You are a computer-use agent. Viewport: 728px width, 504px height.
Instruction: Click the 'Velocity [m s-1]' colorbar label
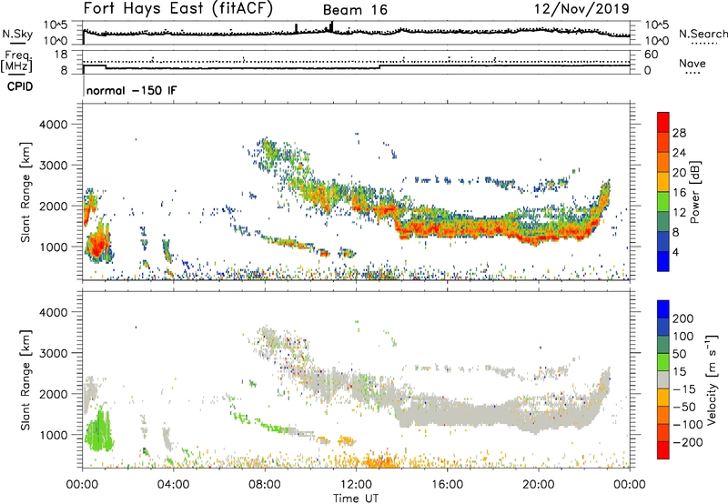tap(712, 380)
